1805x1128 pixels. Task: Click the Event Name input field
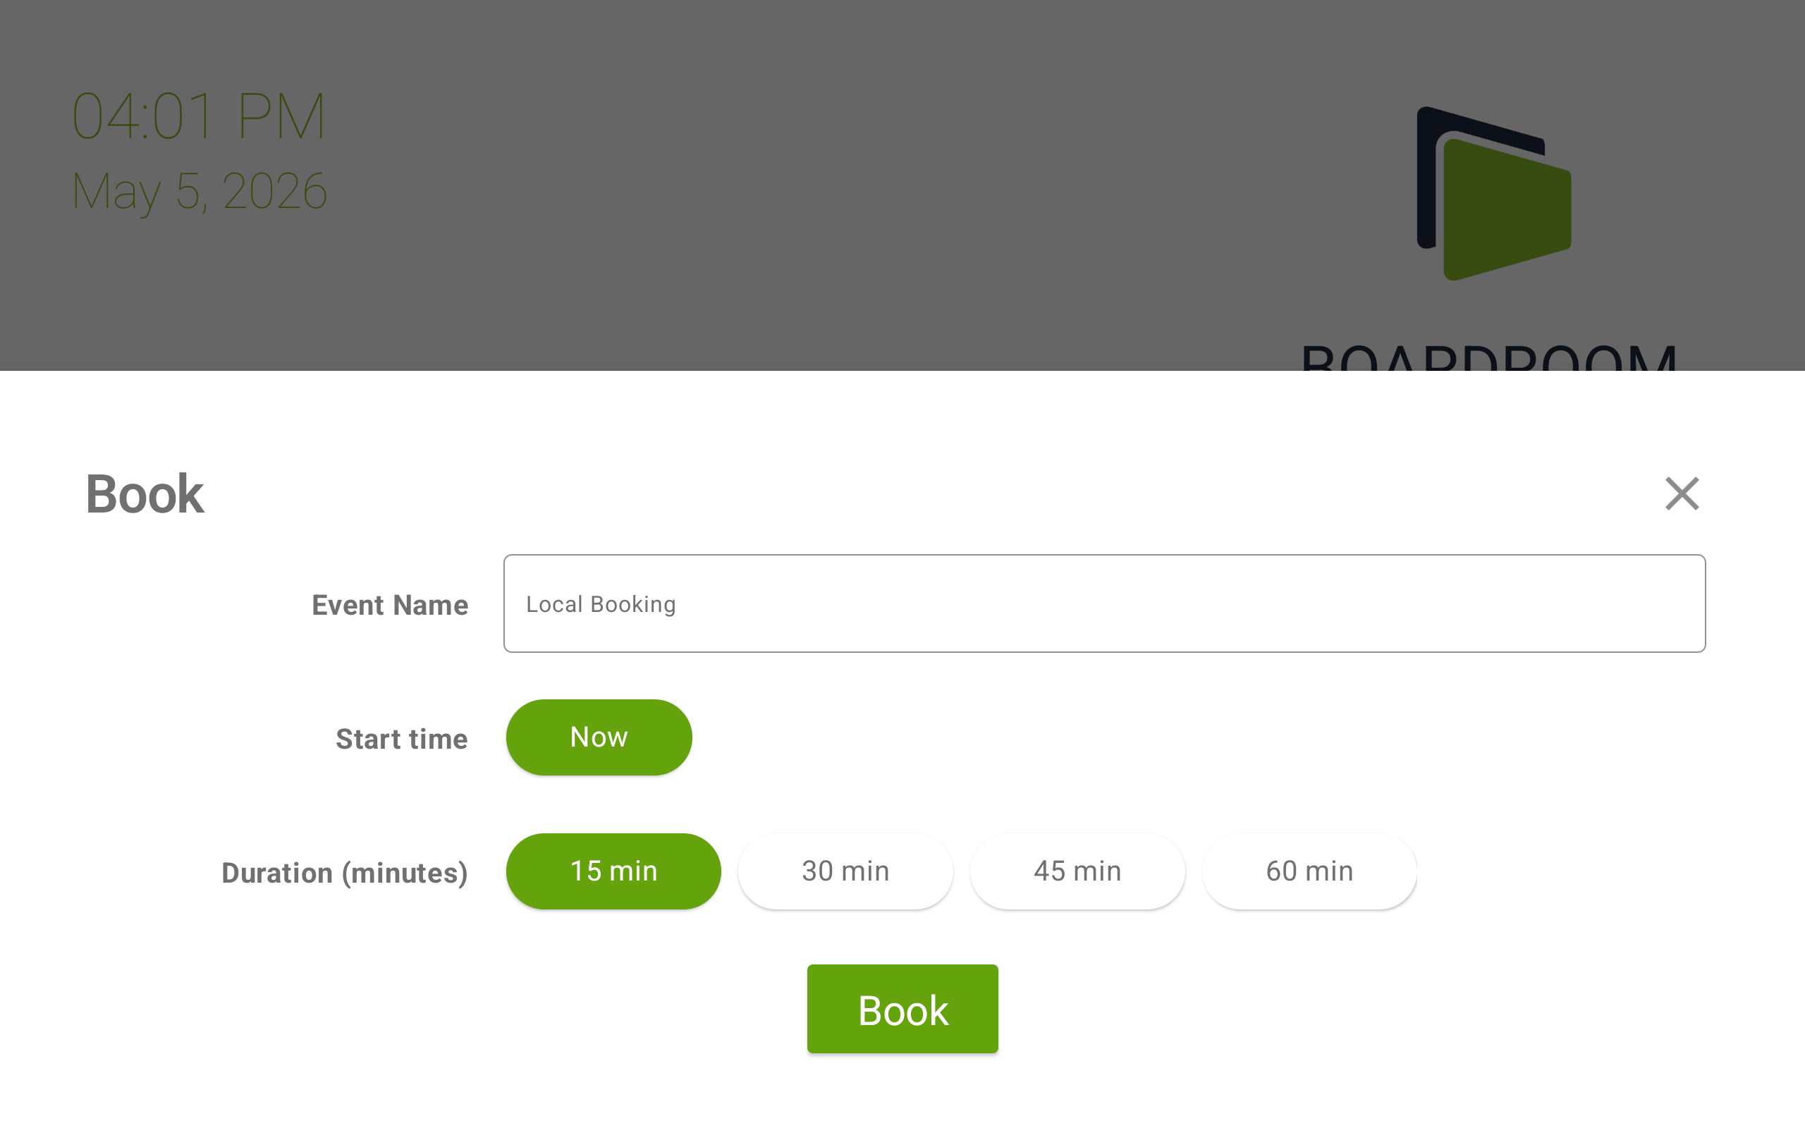[1104, 603]
